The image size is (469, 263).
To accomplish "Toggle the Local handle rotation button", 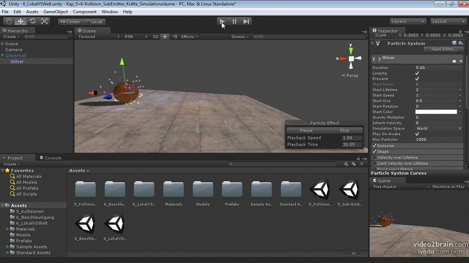I will click(x=94, y=22).
